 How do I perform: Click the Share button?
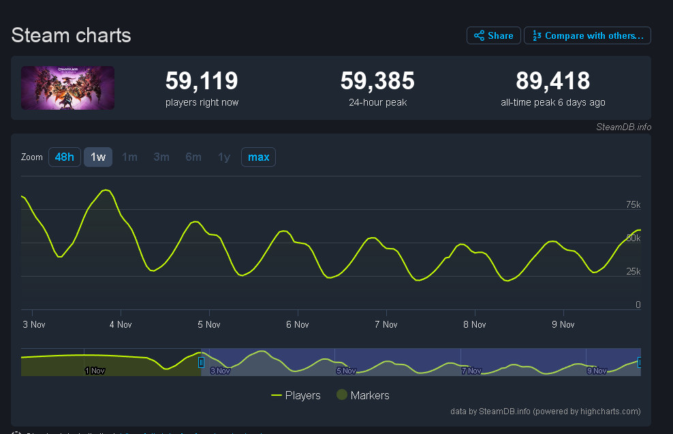[494, 35]
